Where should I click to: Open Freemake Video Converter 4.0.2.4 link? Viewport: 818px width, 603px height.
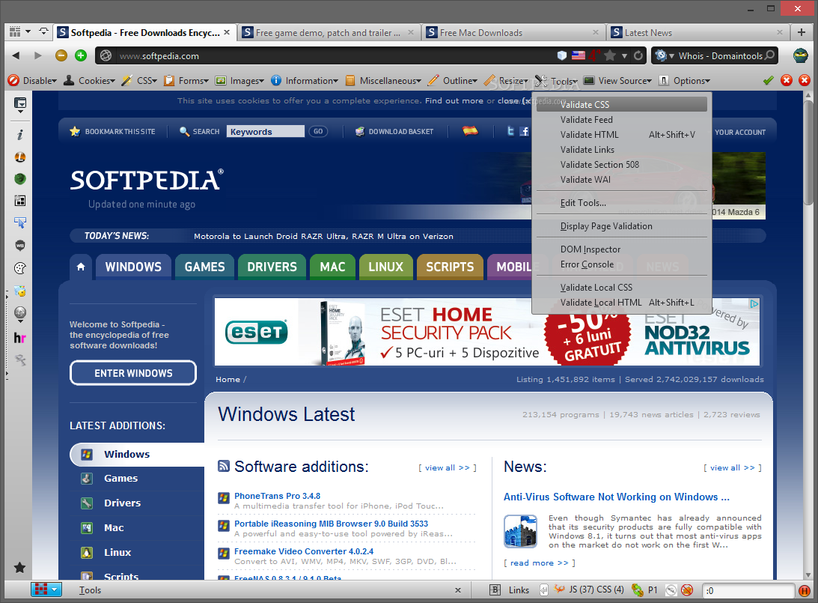coord(304,551)
